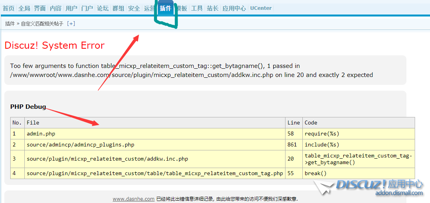Viewport: 430px width, 203px height.
Task: Click the Line column header
Action: 294,123
